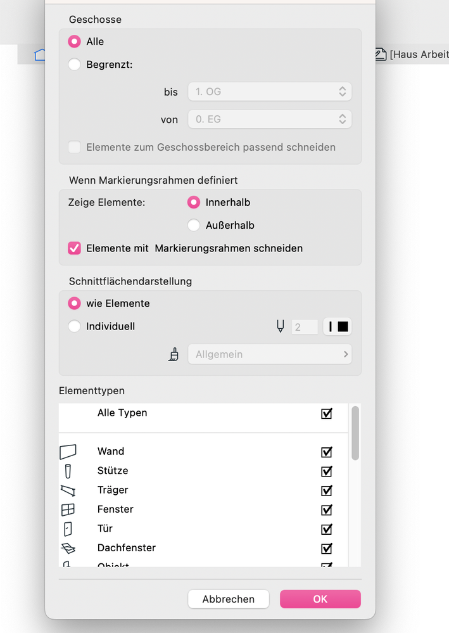Screen dimensions: 449x633
Task: Click the cut pen color swatch
Action: tap(338, 327)
